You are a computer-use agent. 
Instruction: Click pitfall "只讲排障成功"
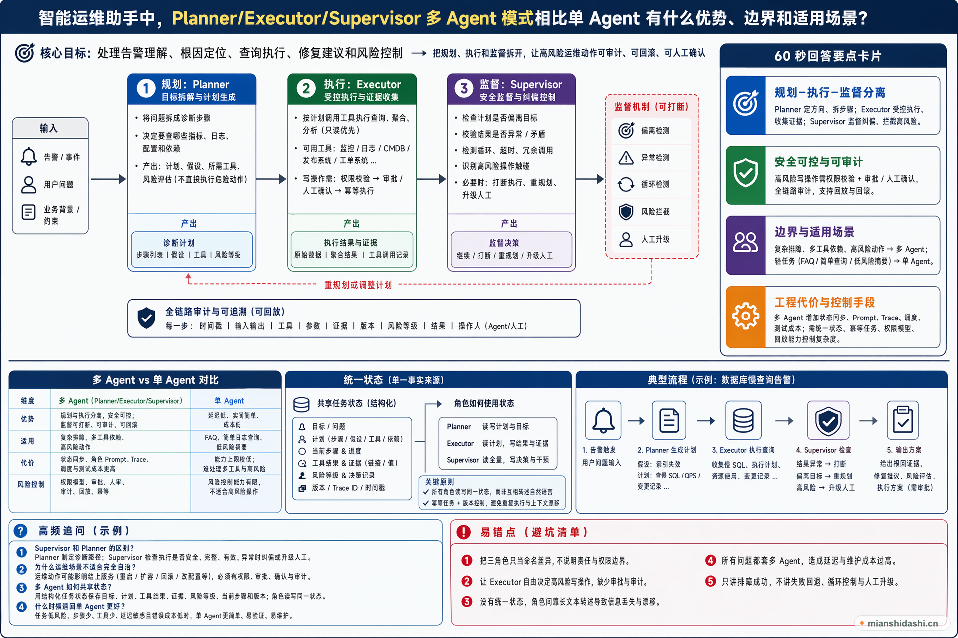(812, 582)
